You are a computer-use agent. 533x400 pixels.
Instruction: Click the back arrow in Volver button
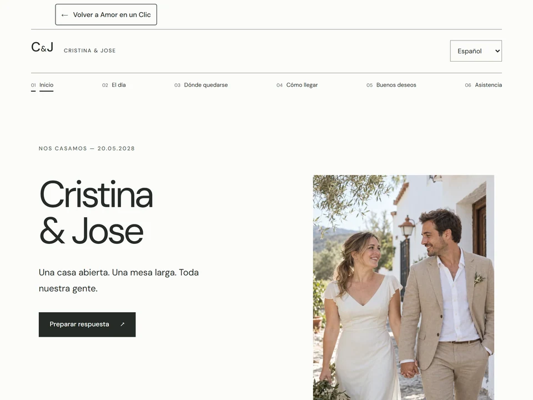tap(64, 15)
